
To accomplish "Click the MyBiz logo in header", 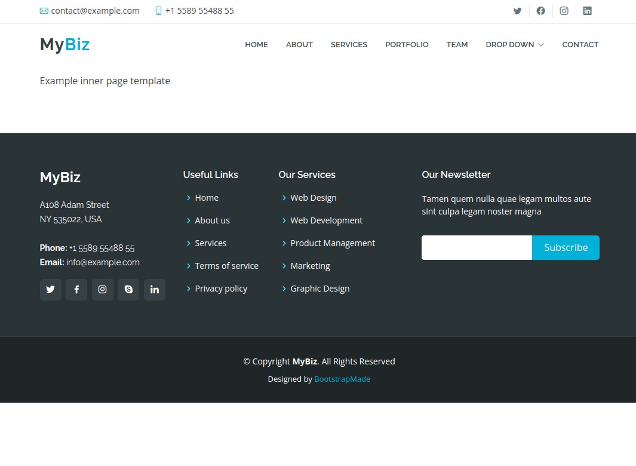I will tap(64, 45).
